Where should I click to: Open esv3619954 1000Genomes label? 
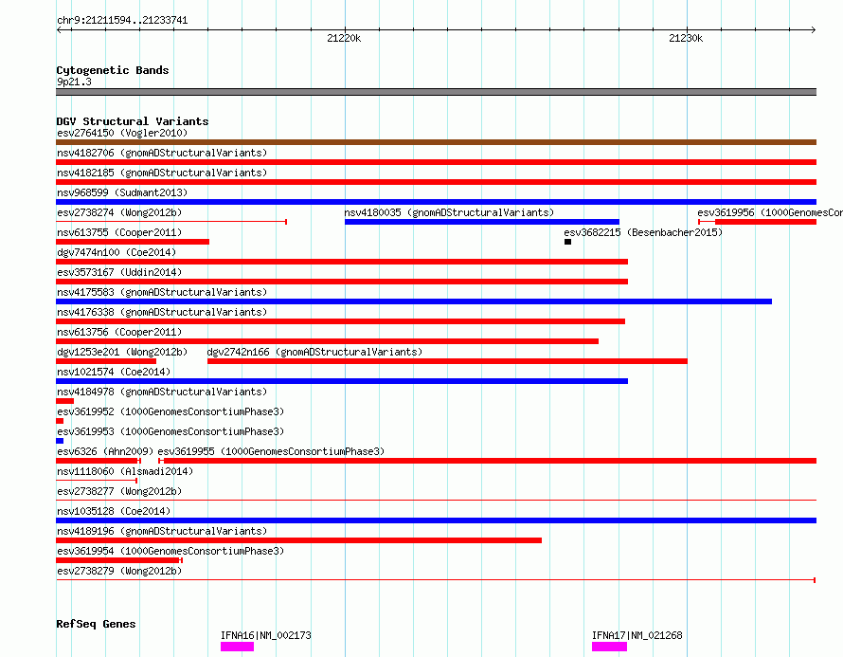coord(170,551)
